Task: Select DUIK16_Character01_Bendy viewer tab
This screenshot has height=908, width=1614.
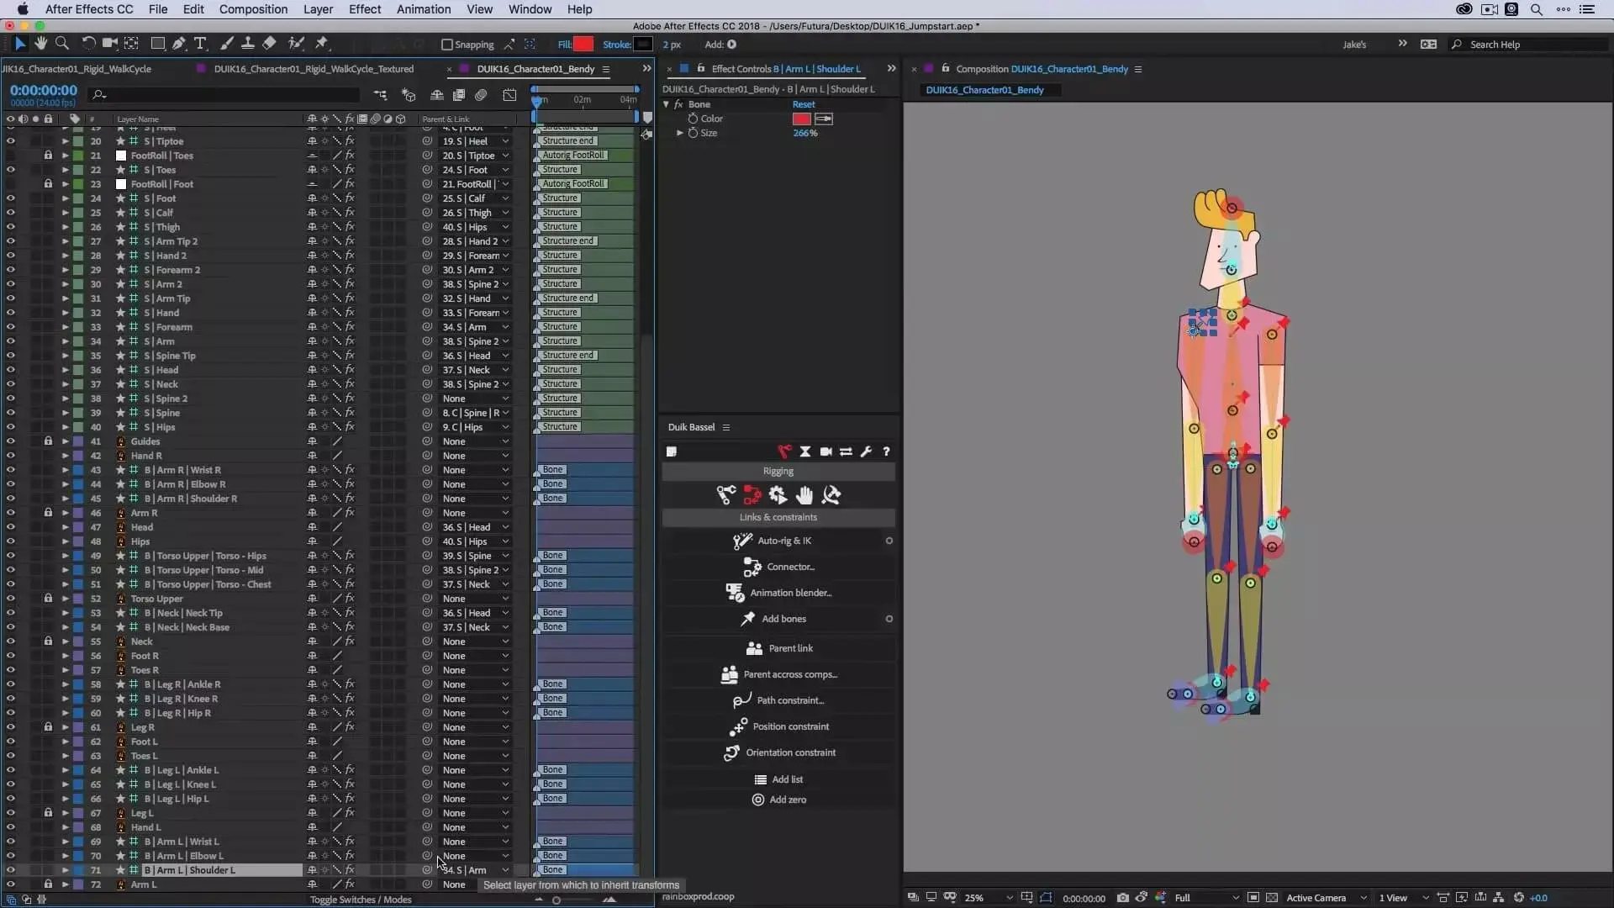Action: (x=984, y=90)
